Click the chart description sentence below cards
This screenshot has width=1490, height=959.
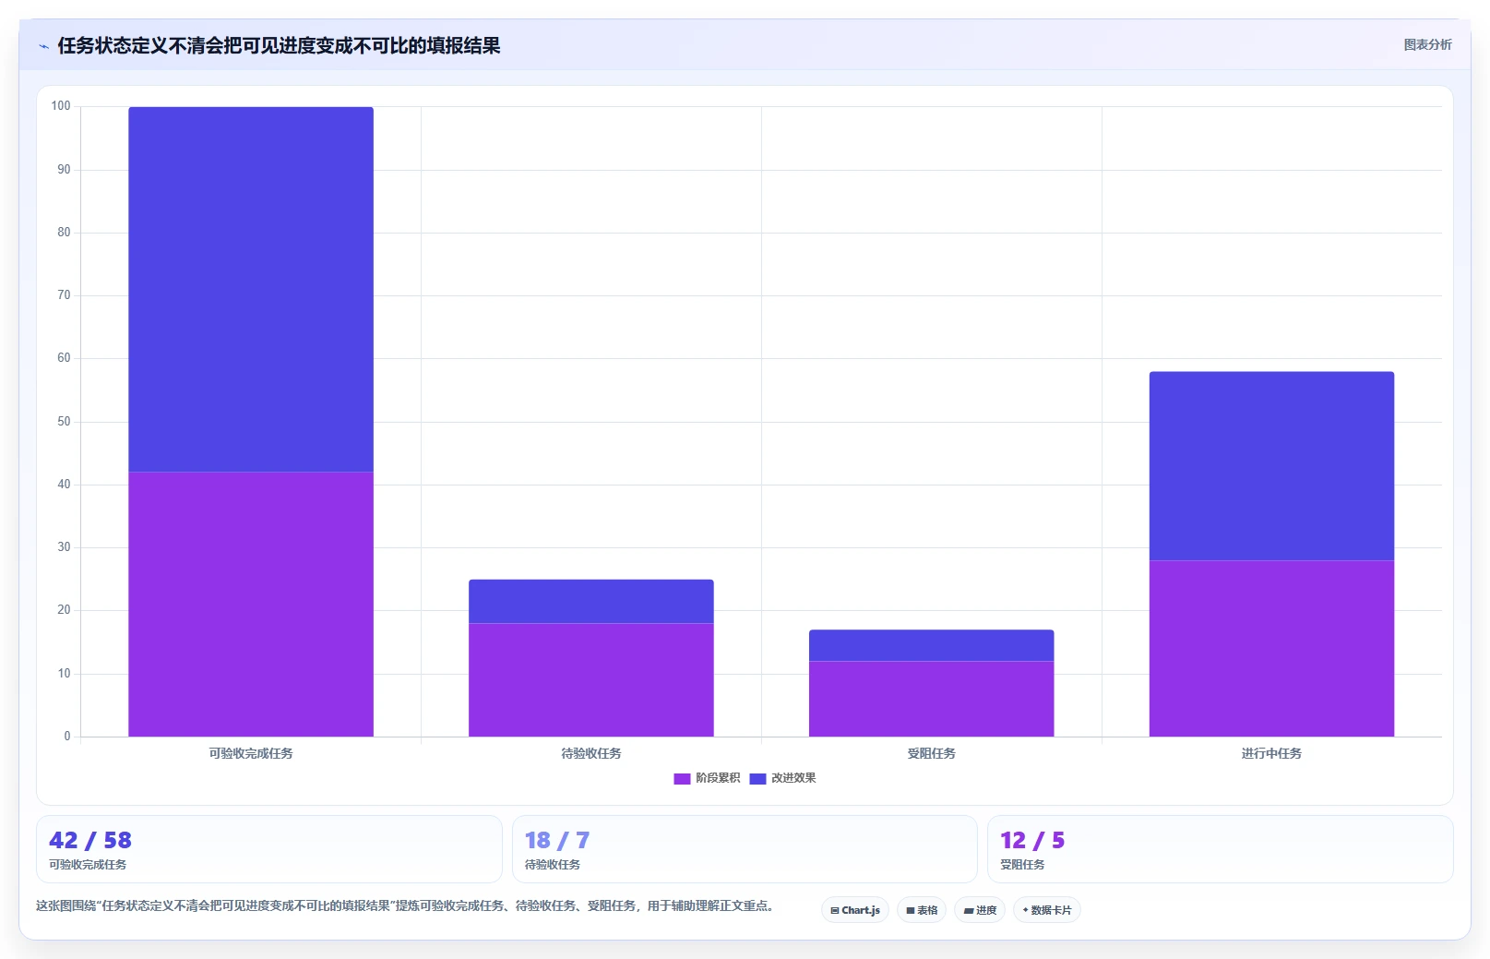[404, 905]
